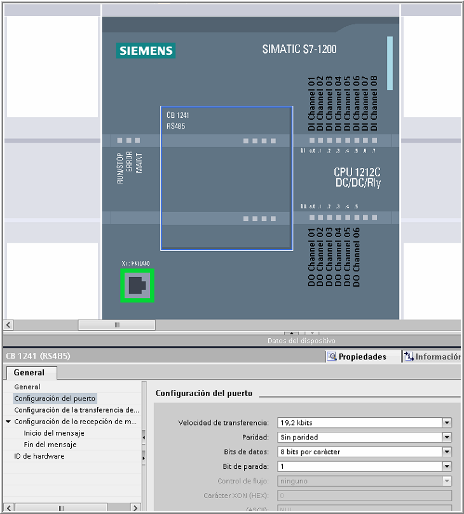Viewport: 464px width, 514px height.
Task: Open the Bits de datos dropdown
Action: click(x=447, y=452)
